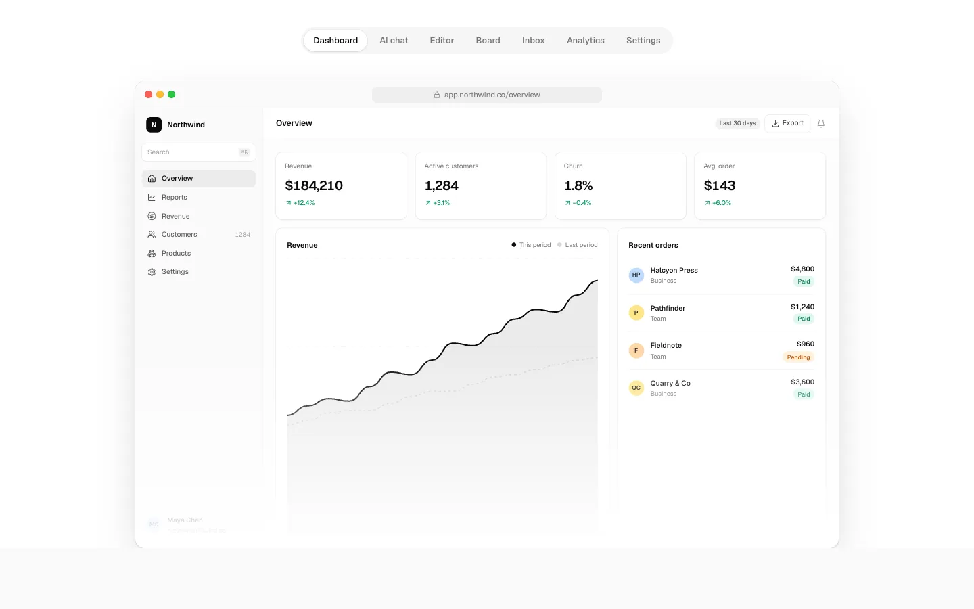974x609 pixels.
Task: Open Reports in the sidebar
Action: point(198,198)
